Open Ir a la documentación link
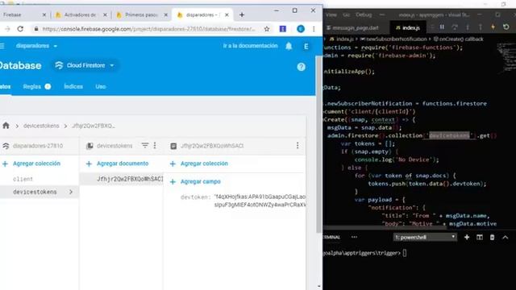The image size is (516, 290). (250, 46)
